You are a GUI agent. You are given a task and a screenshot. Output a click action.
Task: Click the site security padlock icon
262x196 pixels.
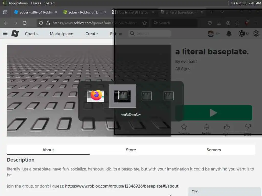pos(48,23)
